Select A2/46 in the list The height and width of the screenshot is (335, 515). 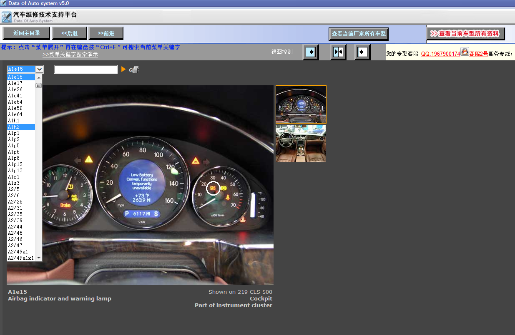21,239
